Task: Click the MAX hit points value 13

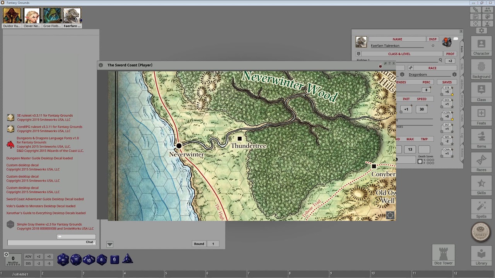Action: pyautogui.click(x=410, y=149)
